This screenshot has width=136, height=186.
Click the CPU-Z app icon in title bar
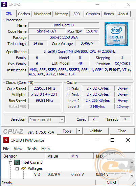click(x=4, y=4)
